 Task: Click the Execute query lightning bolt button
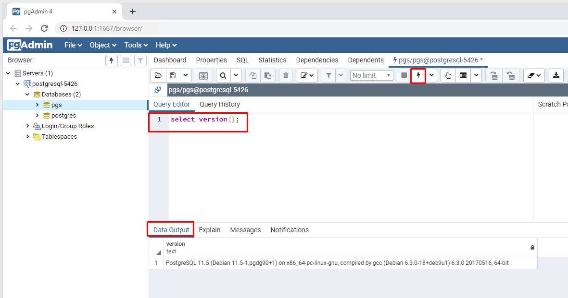pos(418,75)
